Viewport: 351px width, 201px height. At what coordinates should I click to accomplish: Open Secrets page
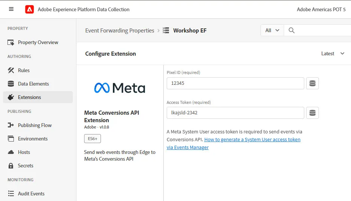coord(38,166)
